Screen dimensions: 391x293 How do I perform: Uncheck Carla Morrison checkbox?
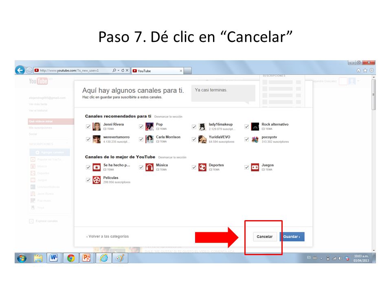[141, 139]
